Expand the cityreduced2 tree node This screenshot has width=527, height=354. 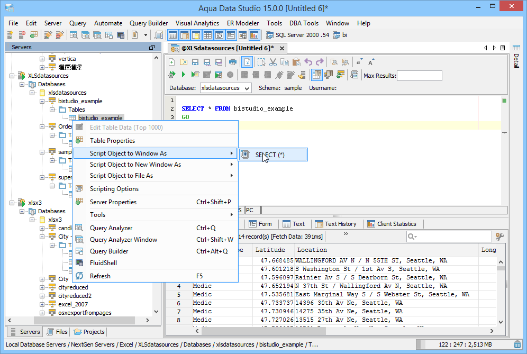coord(42,296)
